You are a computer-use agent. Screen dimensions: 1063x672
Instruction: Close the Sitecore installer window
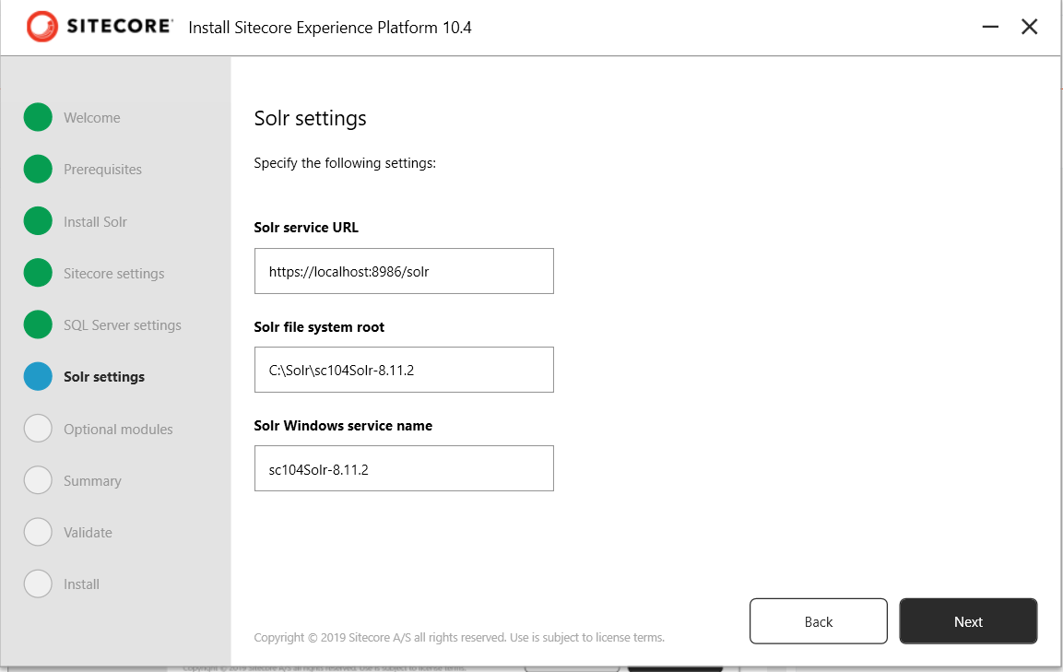click(x=1029, y=27)
